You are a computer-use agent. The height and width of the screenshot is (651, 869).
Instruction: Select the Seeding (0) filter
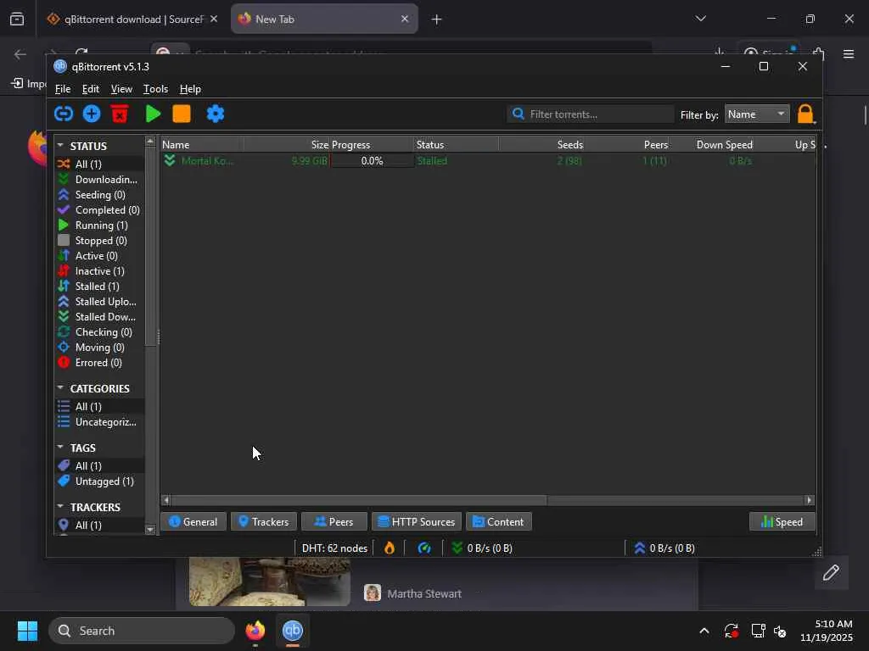tap(100, 195)
